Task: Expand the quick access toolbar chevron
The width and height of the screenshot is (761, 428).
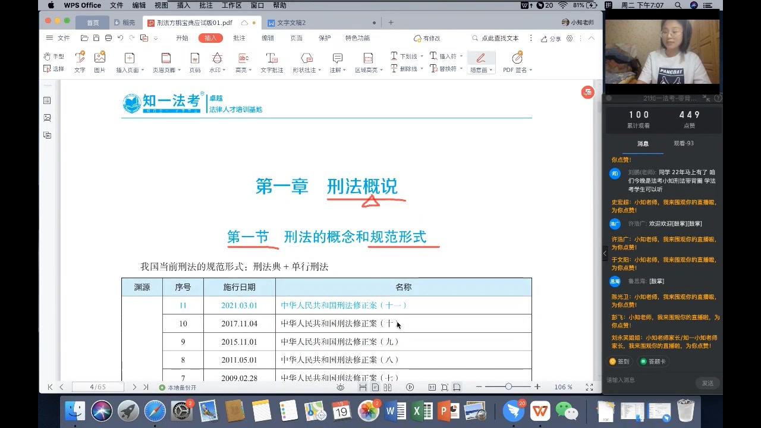Action: click(x=156, y=38)
